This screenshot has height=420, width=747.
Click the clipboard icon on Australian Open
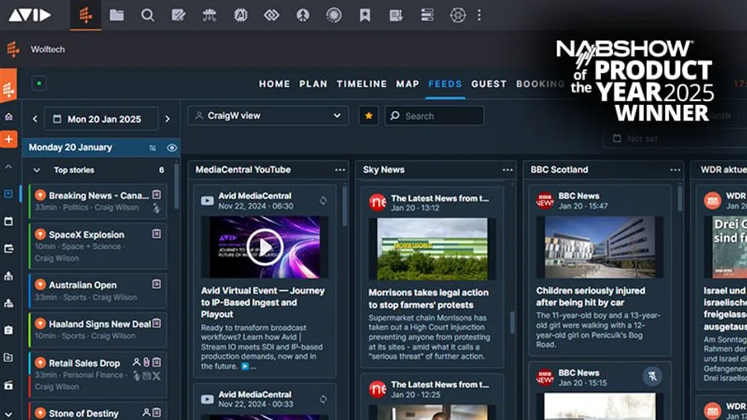[x=156, y=285]
